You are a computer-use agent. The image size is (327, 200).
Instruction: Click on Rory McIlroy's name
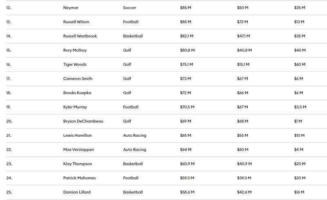click(x=75, y=51)
